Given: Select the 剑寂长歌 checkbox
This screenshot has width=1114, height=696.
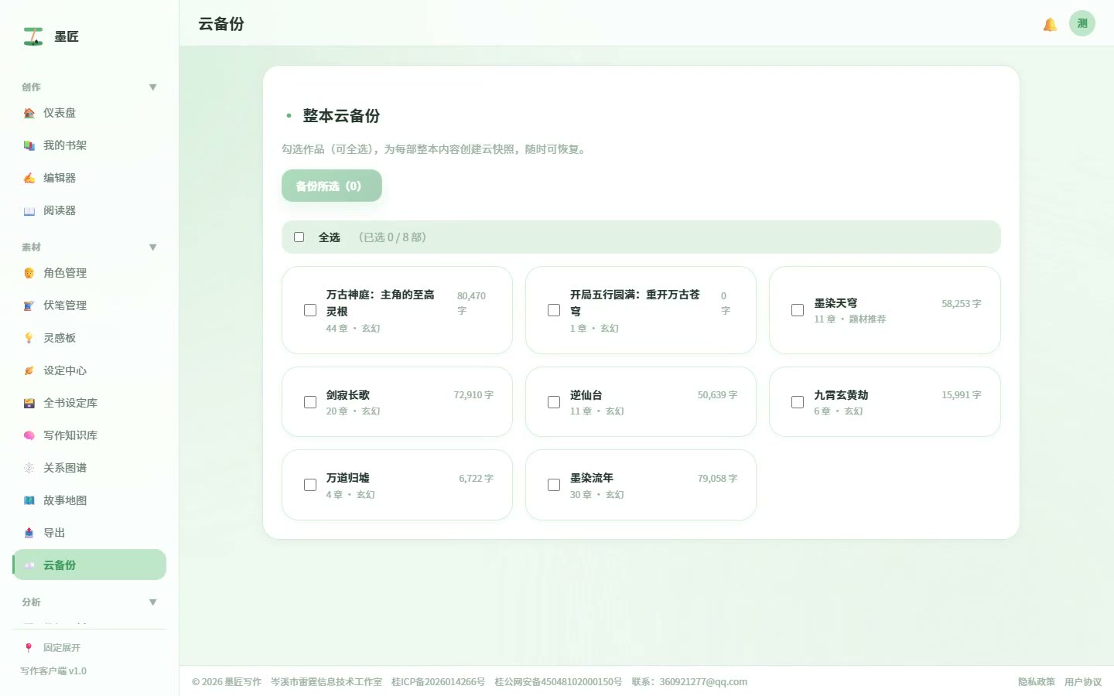Looking at the screenshot, I should click(310, 402).
